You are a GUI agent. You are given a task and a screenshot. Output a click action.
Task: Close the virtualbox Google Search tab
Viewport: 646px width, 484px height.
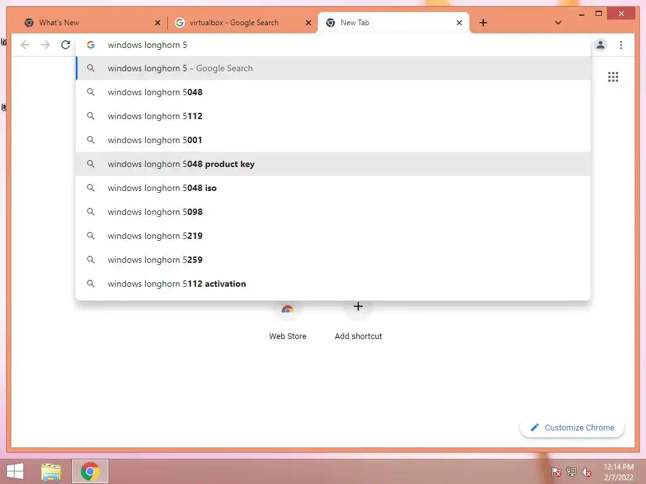(x=308, y=23)
